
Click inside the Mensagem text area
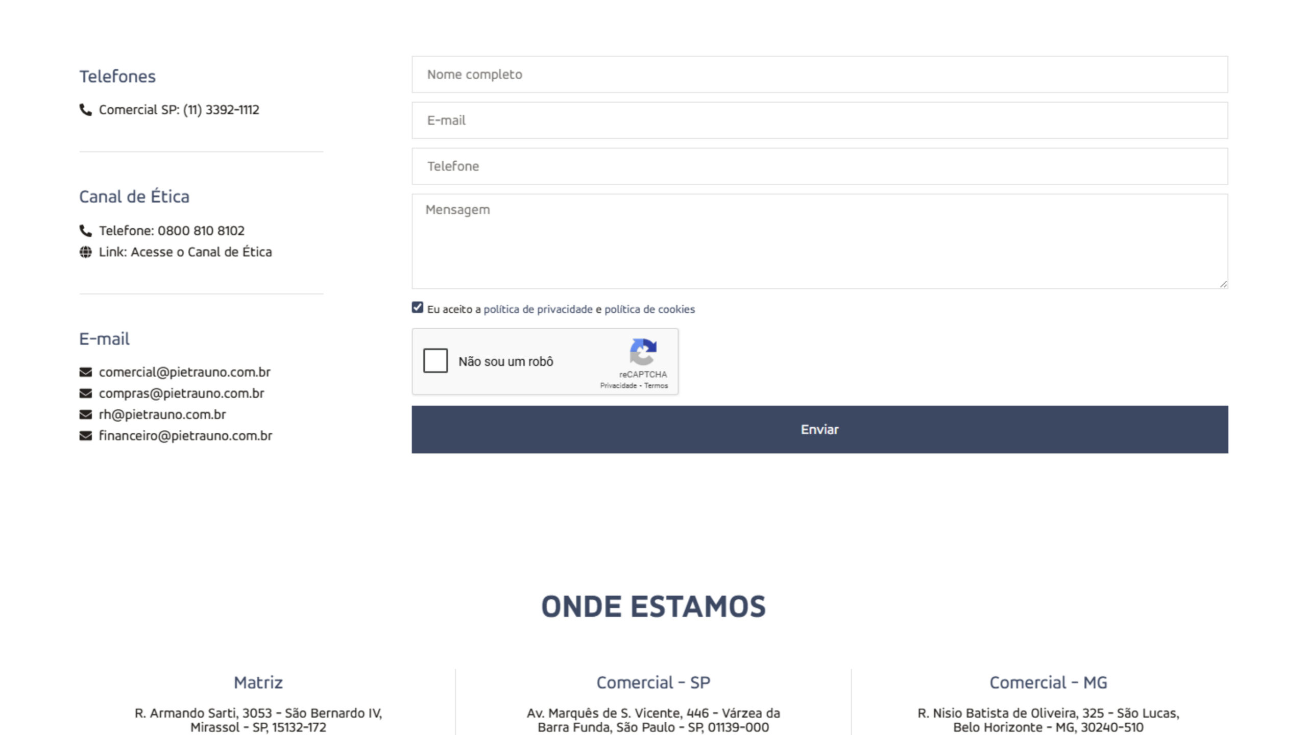[819, 241]
